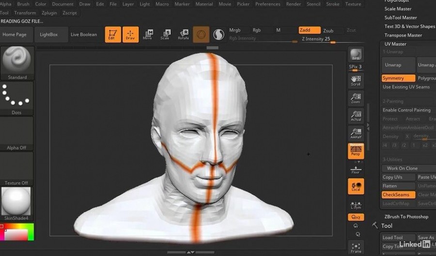Click the Zoom canvas icon
436x256 pixels.
click(x=356, y=98)
